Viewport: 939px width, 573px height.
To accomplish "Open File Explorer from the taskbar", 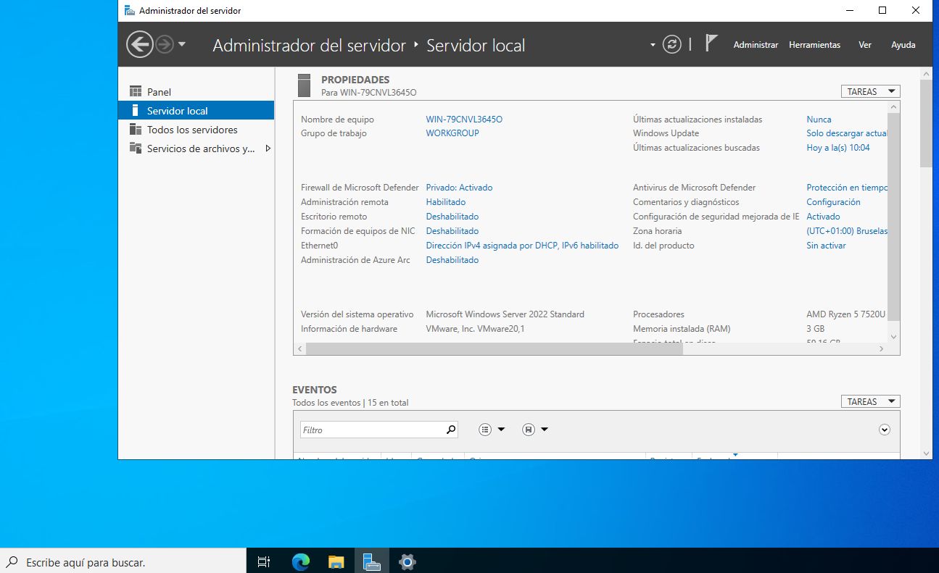I will pos(336,561).
